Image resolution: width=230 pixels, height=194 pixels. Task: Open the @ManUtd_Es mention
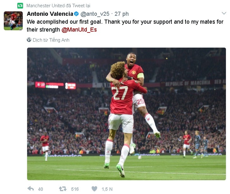(79, 30)
